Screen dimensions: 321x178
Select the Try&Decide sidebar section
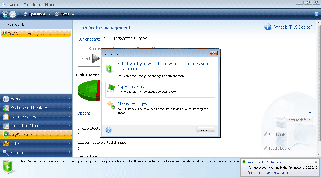36,134
